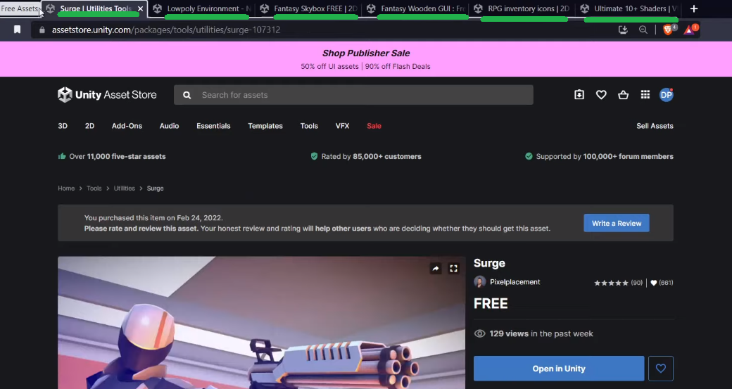Click the Open in Unity button

559,369
